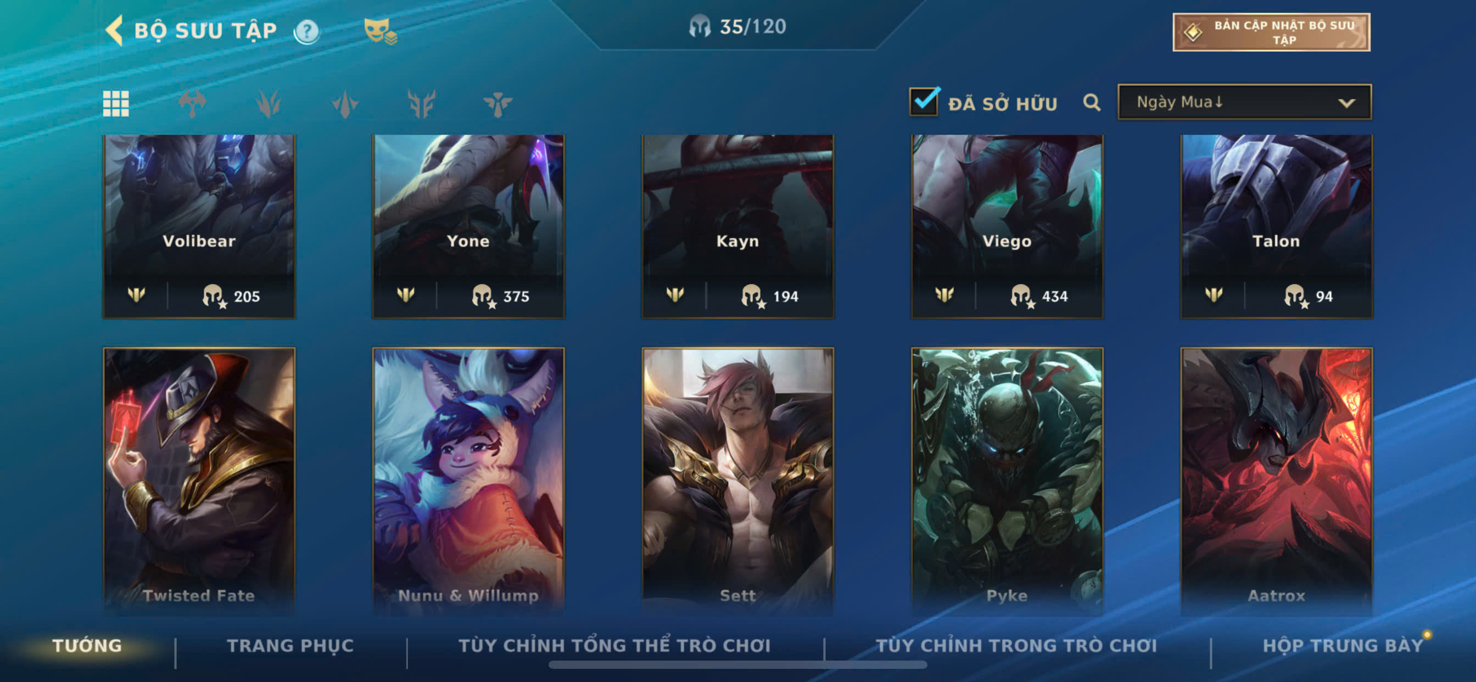The image size is (1476, 682).
Task: Open the mask and coins icon
Action: pos(381,31)
